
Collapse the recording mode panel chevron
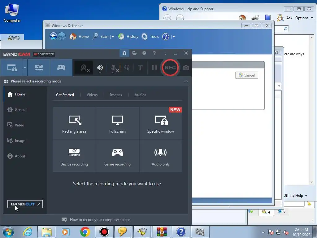point(186,81)
